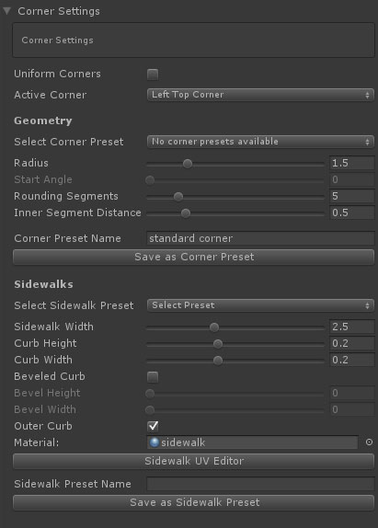Click the Save as Sidewalk Preset button
The height and width of the screenshot is (528, 378).
[193, 502]
